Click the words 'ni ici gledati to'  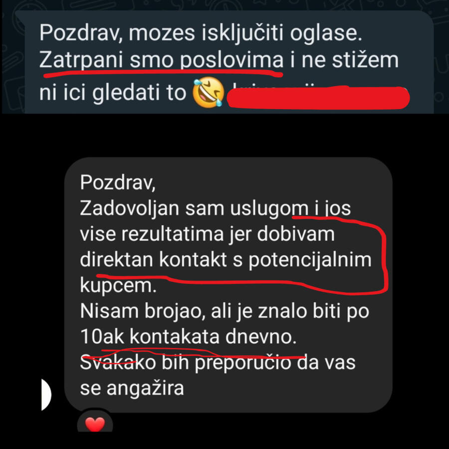point(113,92)
